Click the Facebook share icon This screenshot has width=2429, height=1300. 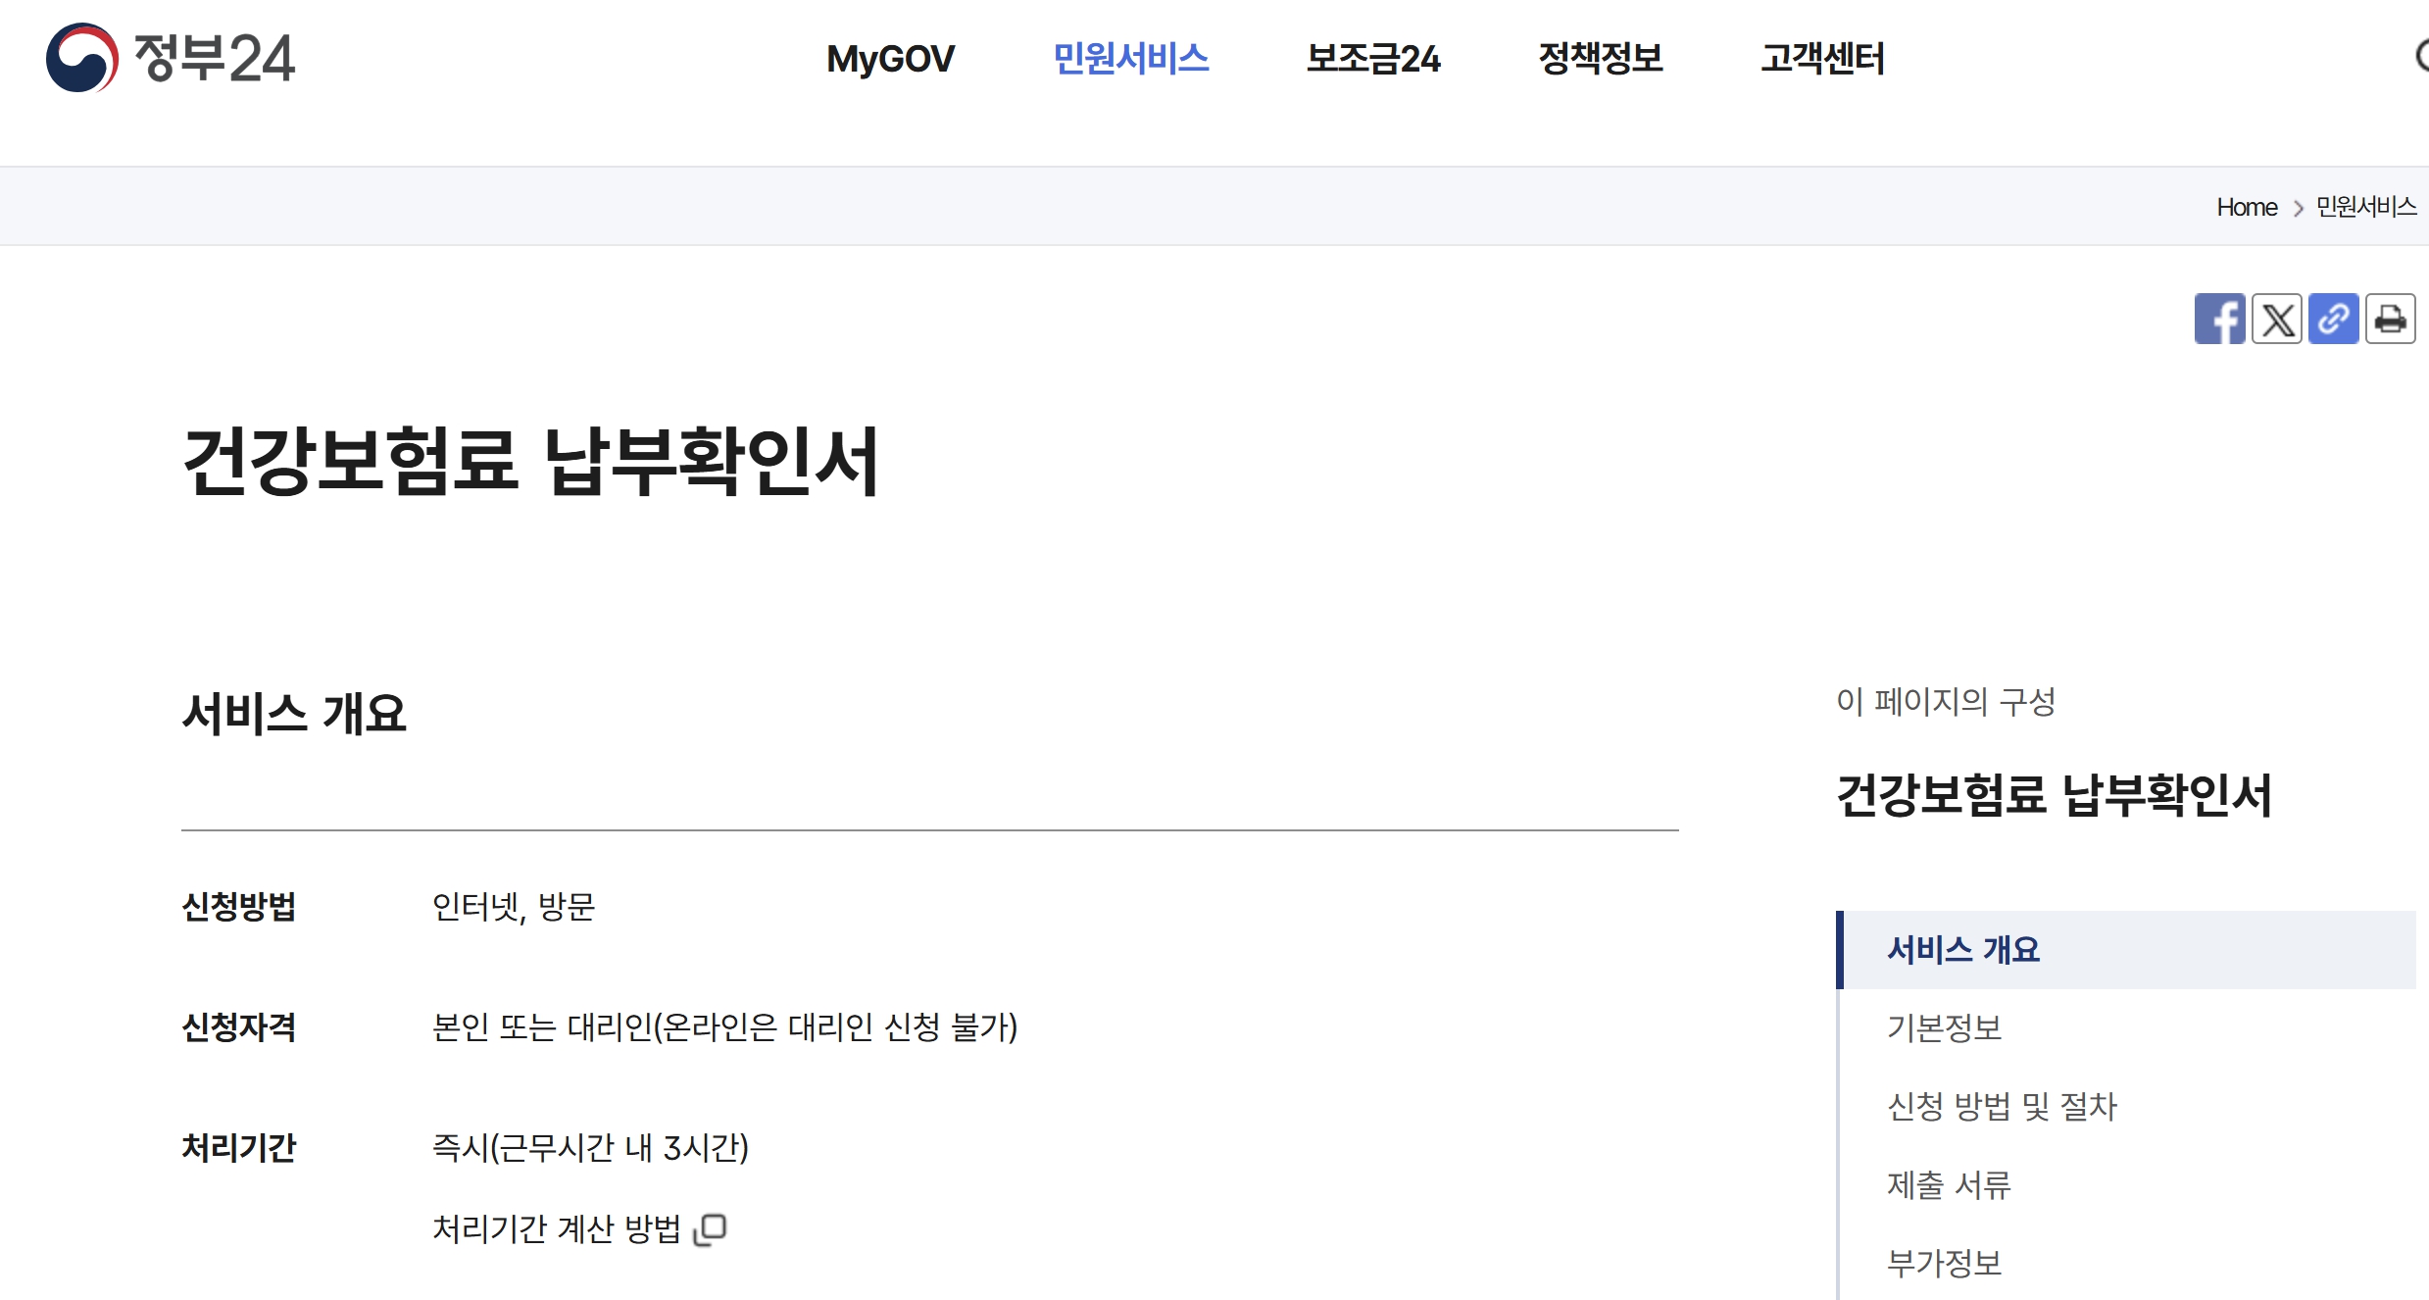point(2218,319)
